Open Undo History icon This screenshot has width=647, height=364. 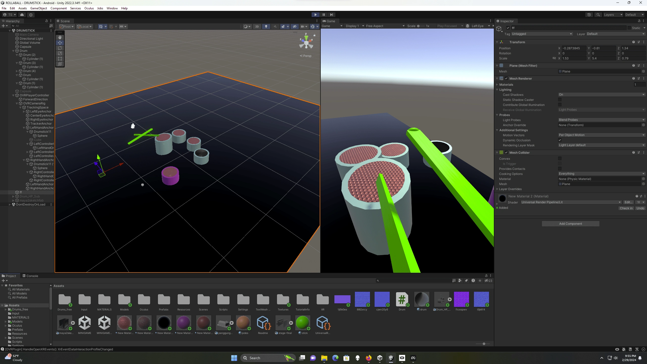(x=589, y=15)
